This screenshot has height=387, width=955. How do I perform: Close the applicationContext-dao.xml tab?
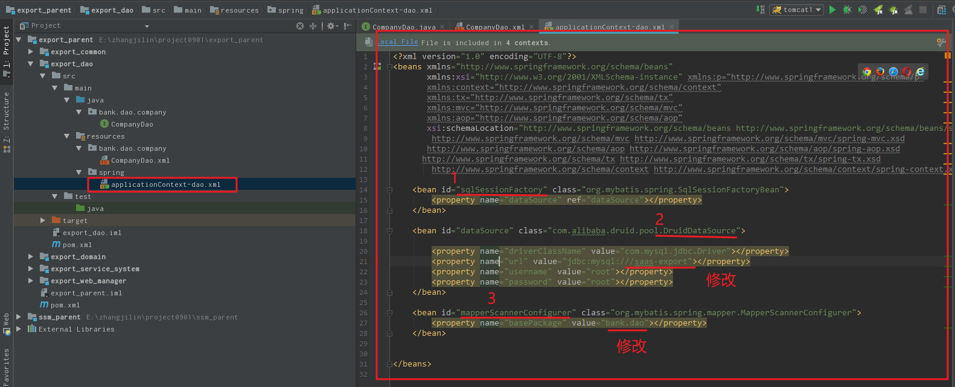pos(671,27)
